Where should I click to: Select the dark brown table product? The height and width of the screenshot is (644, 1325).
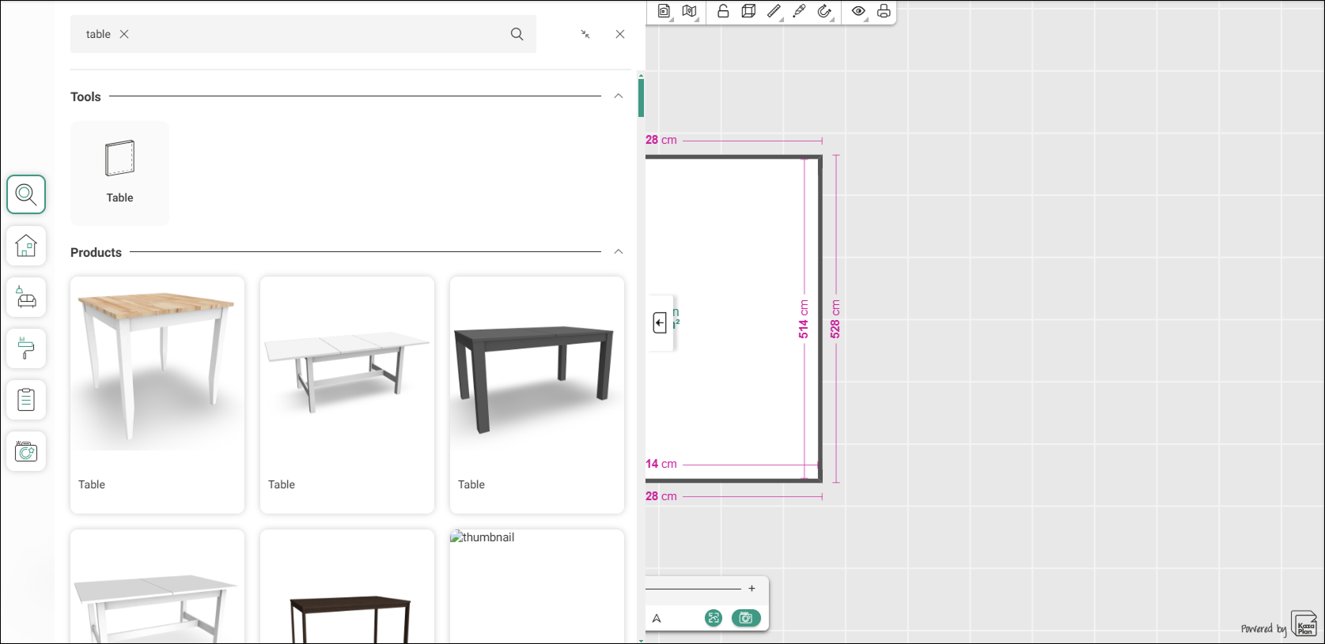coord(347,586)
